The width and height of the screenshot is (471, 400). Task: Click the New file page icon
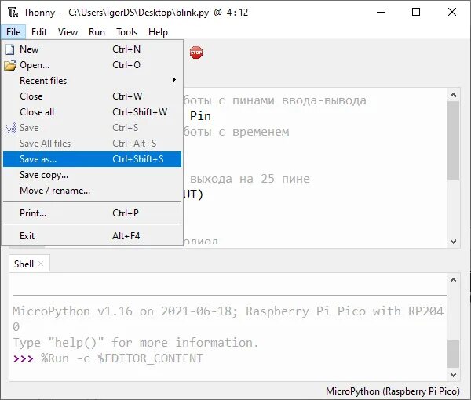coord(10,49)
